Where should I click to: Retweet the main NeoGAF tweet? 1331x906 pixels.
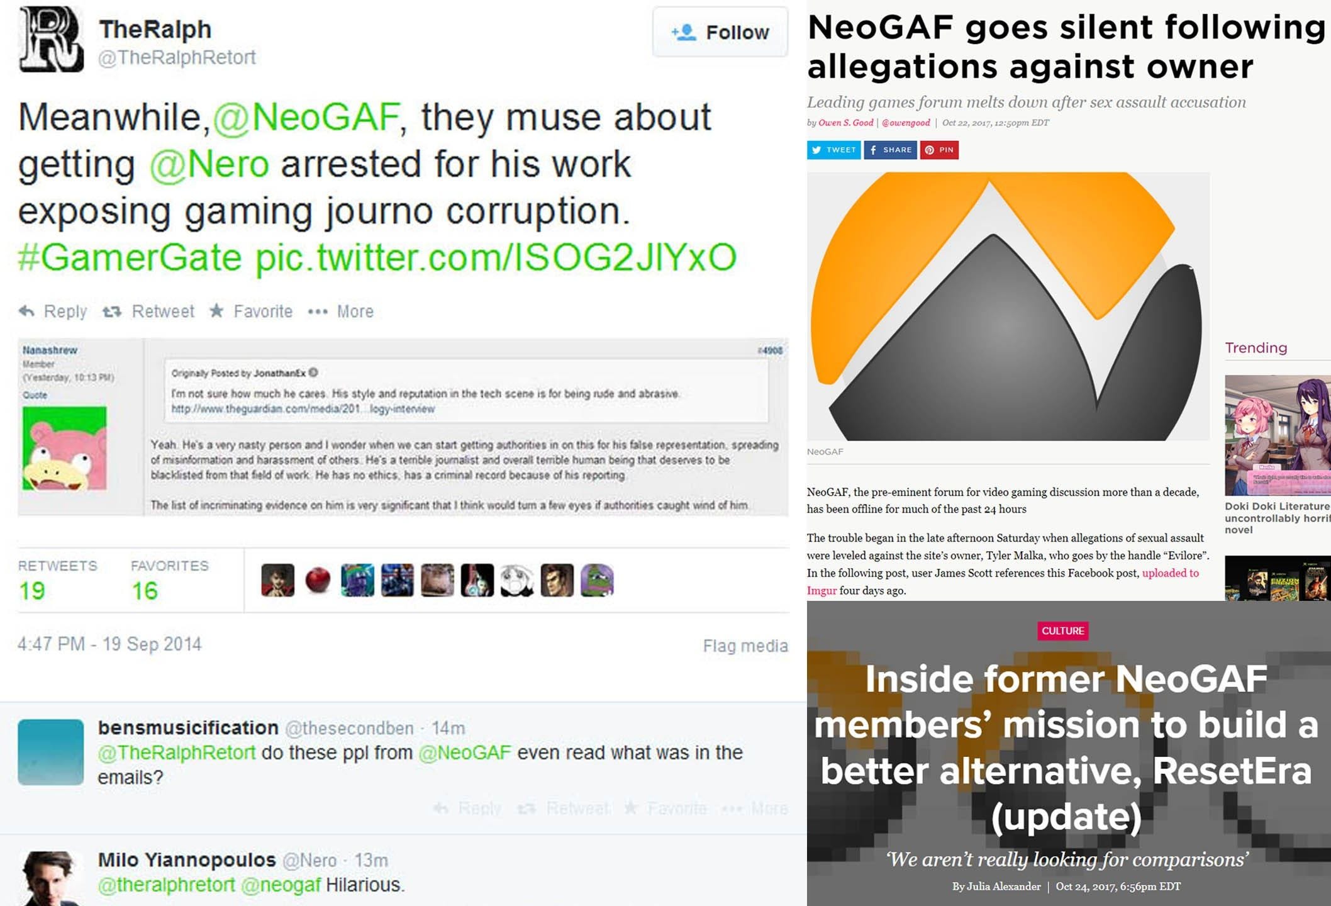(x=148, y=311)
